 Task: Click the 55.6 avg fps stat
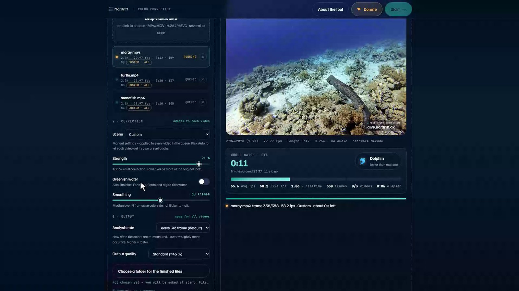coord(243,186)
